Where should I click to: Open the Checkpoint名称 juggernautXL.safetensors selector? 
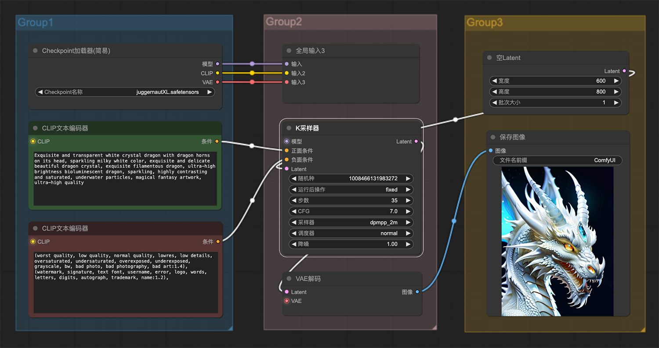pos(125,92)
